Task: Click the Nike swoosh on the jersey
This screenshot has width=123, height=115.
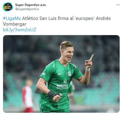Action: (x=60, y=74)
